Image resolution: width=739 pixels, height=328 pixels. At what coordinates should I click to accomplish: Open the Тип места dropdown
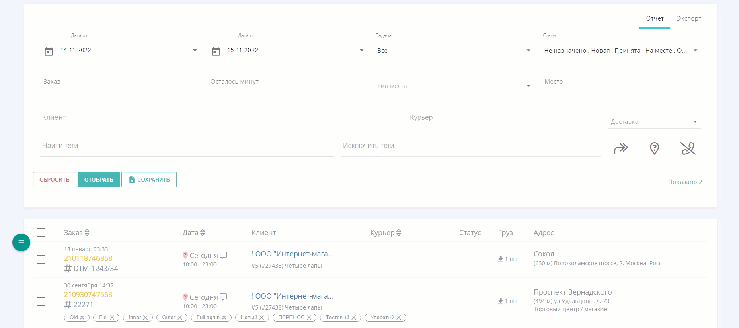point(454,86)
